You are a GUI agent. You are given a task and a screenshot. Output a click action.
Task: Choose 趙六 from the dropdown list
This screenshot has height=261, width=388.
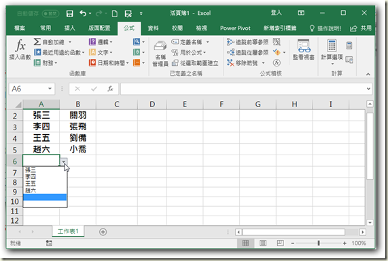coord(45,190)
